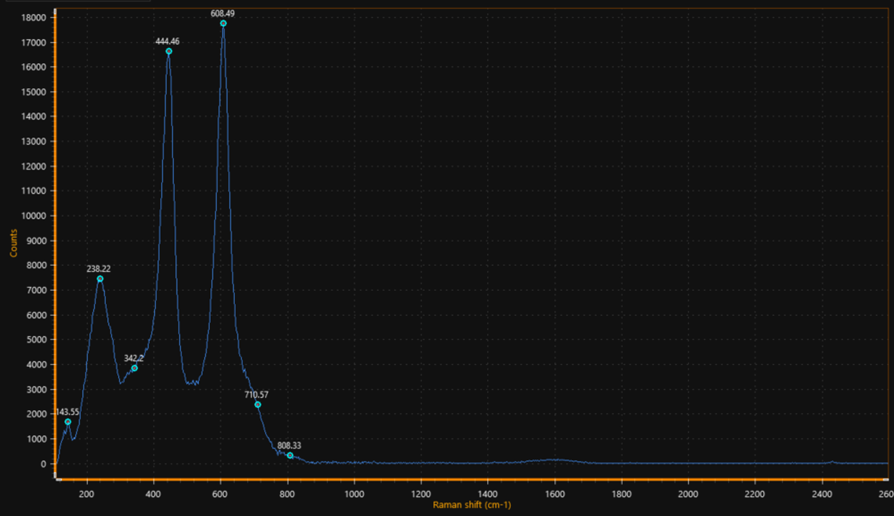Click the 1000 tick label on X axis
Viewport: 894px width, 516px height.
354,494
